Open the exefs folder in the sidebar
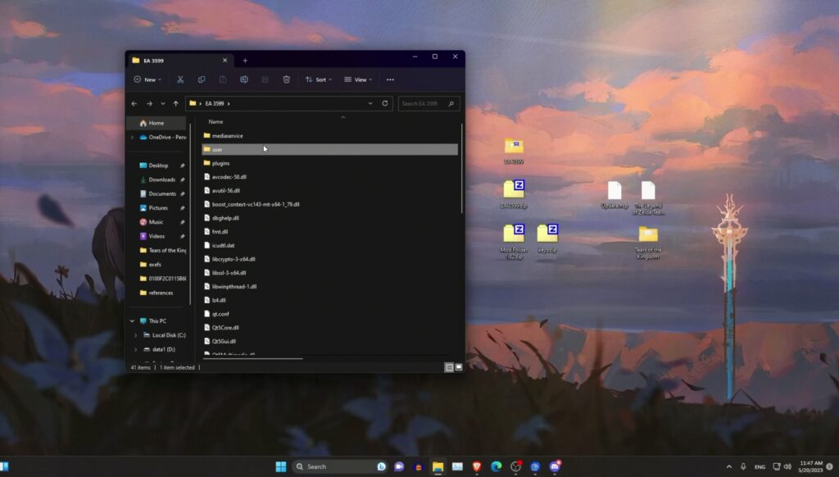This screenshot has width=839, height=477. [x=155, y=265]
